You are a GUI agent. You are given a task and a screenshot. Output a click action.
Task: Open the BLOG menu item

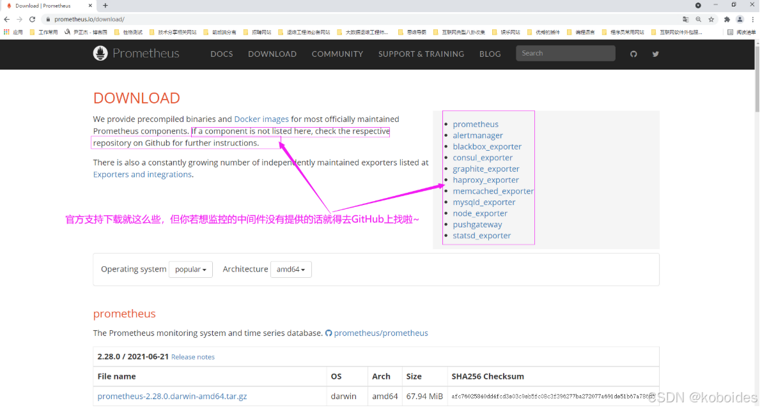pyautogui.click(x=490, y=54)
